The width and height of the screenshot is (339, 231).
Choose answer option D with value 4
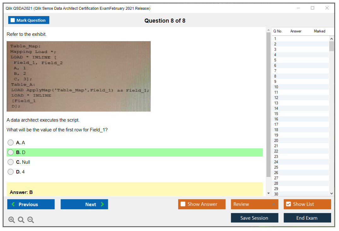click(11, 172)
